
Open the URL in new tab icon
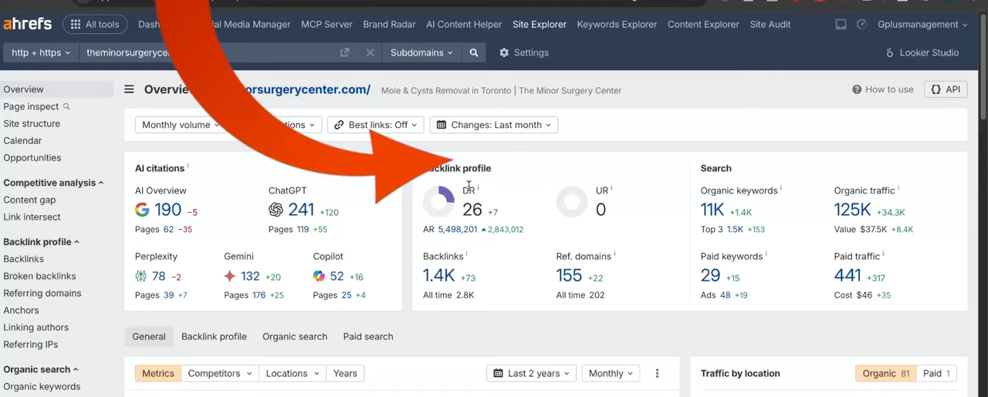point(345,52)
